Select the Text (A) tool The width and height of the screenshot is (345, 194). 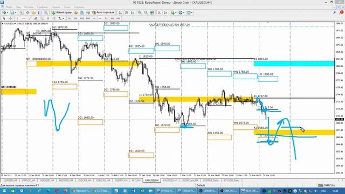(x=48, y=18)
